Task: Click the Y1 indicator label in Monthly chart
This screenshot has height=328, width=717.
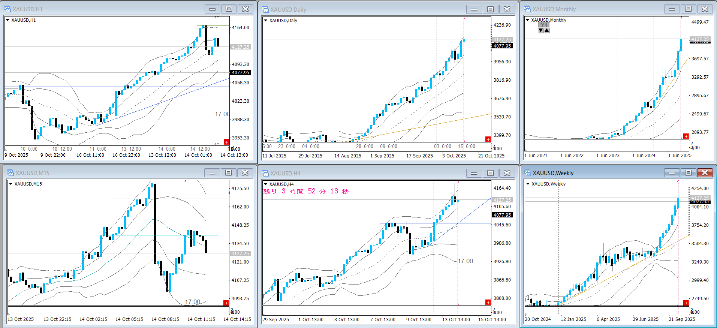Action: (544, 25)
